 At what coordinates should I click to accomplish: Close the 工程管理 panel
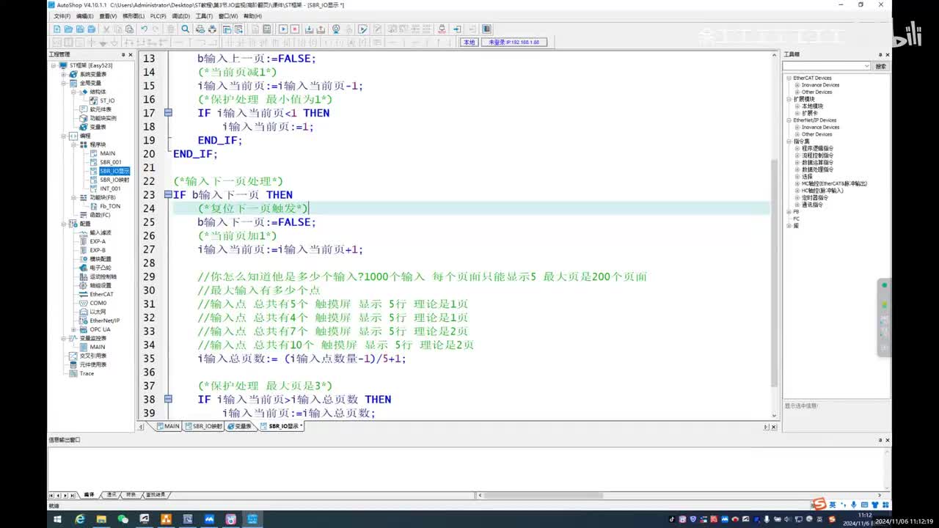[x=131, y=54]
